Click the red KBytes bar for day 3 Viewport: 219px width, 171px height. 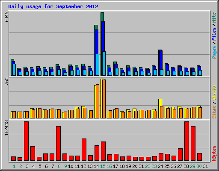(x=26, y=141)
